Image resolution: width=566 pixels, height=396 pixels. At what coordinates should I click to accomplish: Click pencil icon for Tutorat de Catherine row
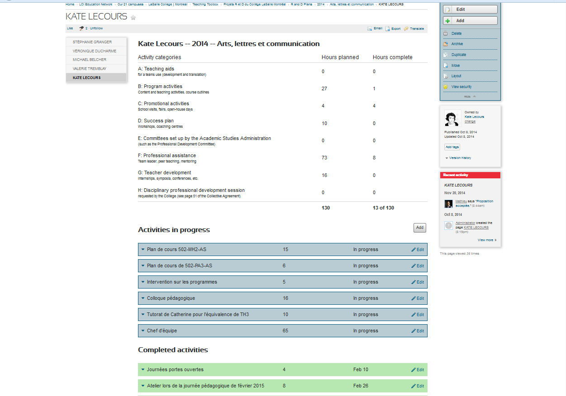[414, 315]
